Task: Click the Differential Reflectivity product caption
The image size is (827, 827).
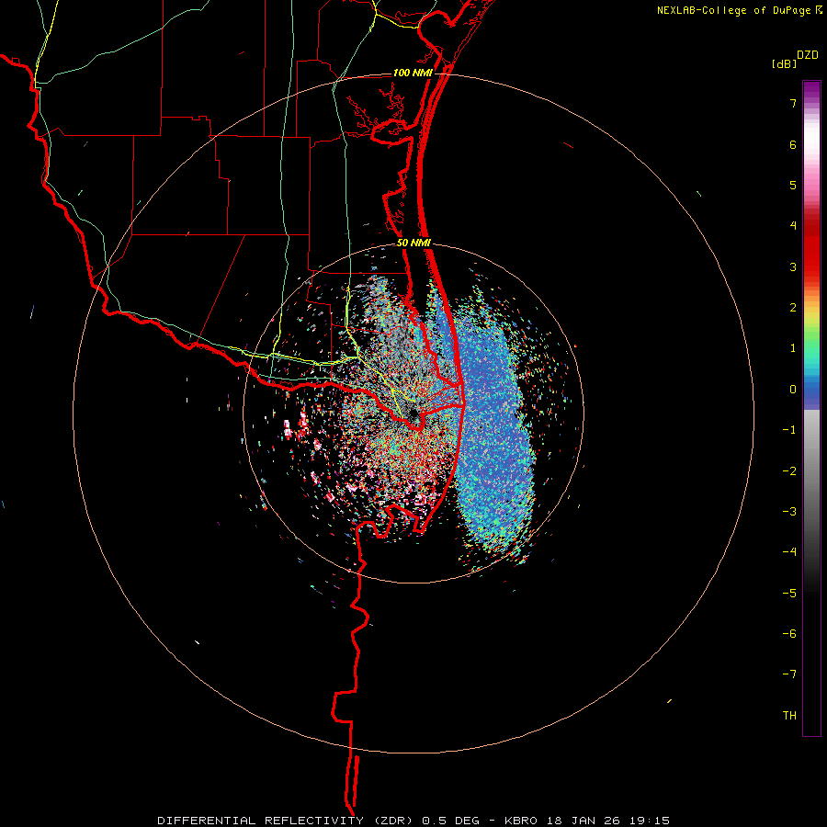Action: [x=413, y=821]
